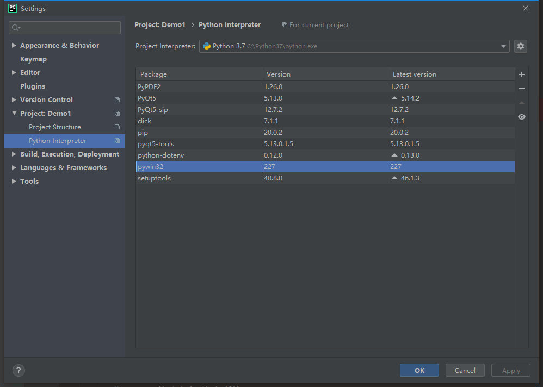
Task: Expand the Editor section
Action: coord(14,72)
